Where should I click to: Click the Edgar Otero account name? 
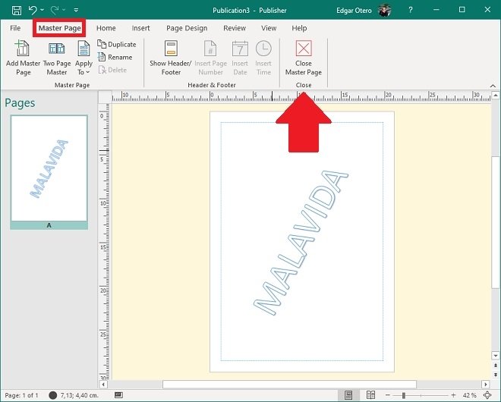point(354,10)
